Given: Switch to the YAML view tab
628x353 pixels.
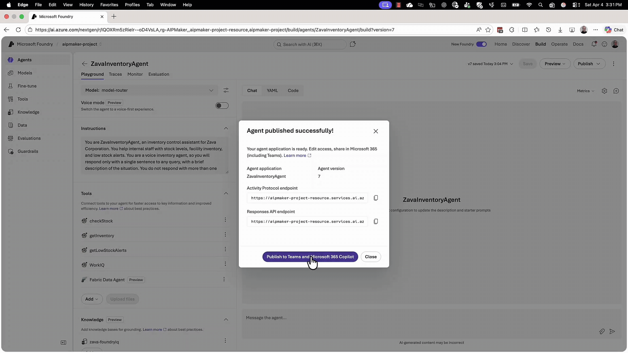Looking at the screenshot, I should (x=272, y=91).
